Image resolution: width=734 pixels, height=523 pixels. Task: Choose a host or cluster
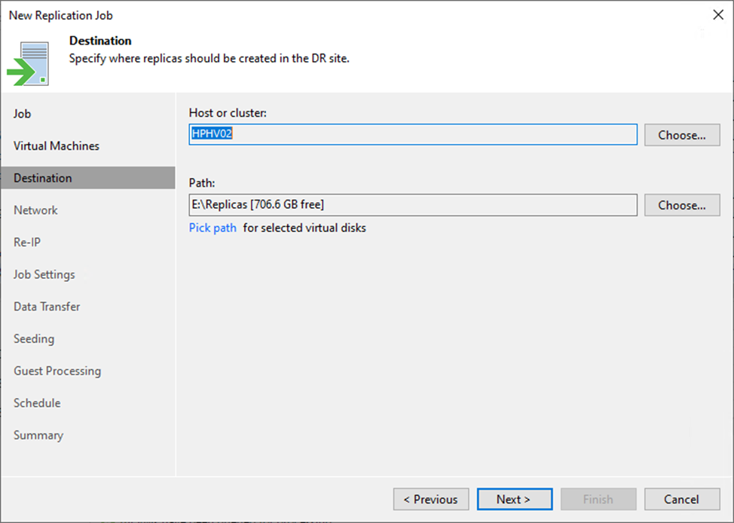point(681,135)
